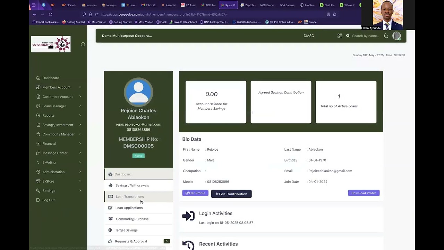Collapse the sidebar with the circle toggle icon

coord(83,44)
